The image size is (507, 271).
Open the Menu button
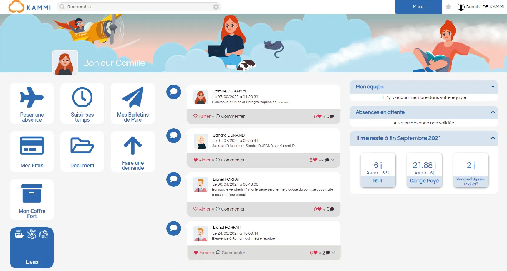pos(418,7)
